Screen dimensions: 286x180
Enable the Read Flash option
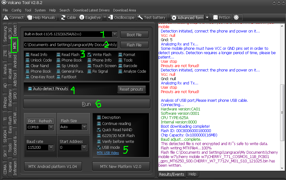59,55
